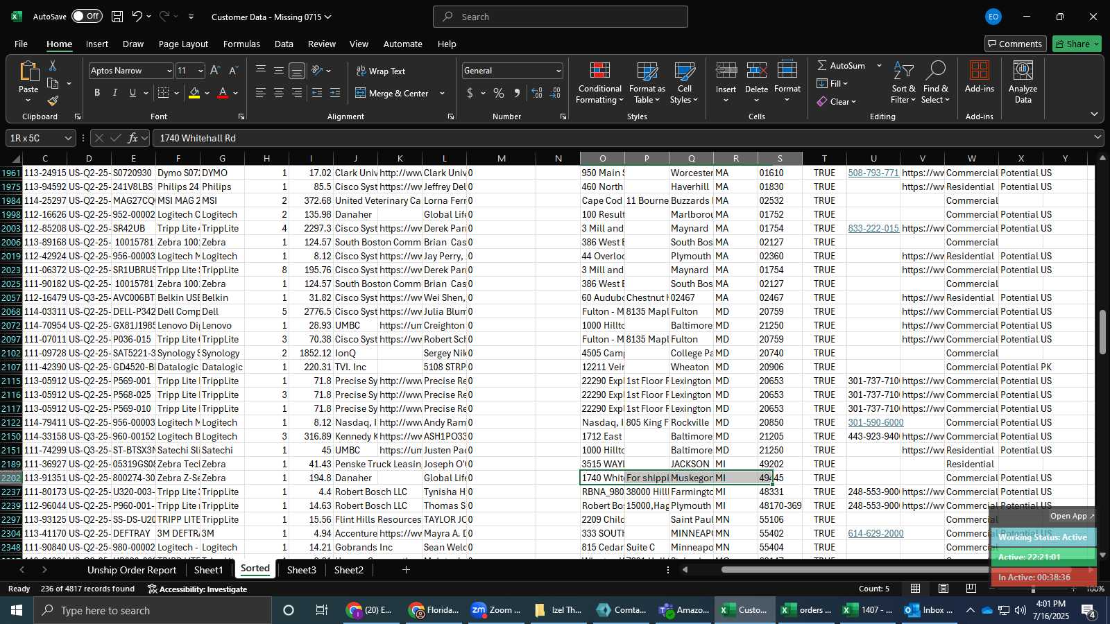Viewport: 1110px width, 624px height.
Task: Click the Decrease Decimal icon
Action: tap(556, 93)
